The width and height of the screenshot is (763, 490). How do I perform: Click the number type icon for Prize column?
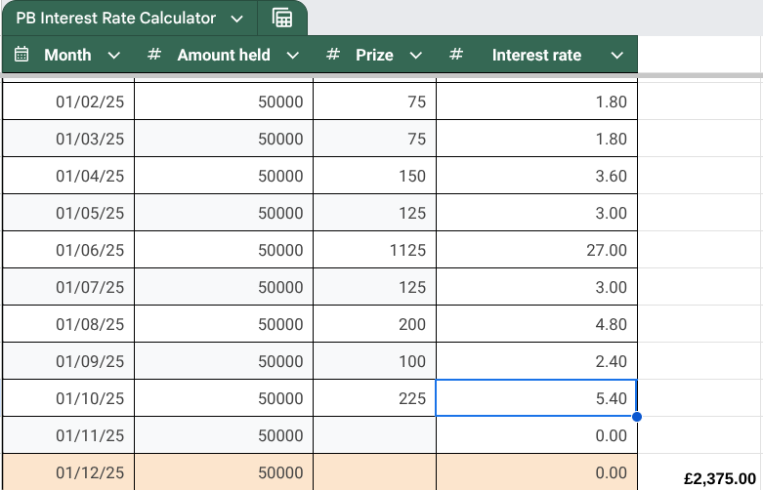click(333, 55)
